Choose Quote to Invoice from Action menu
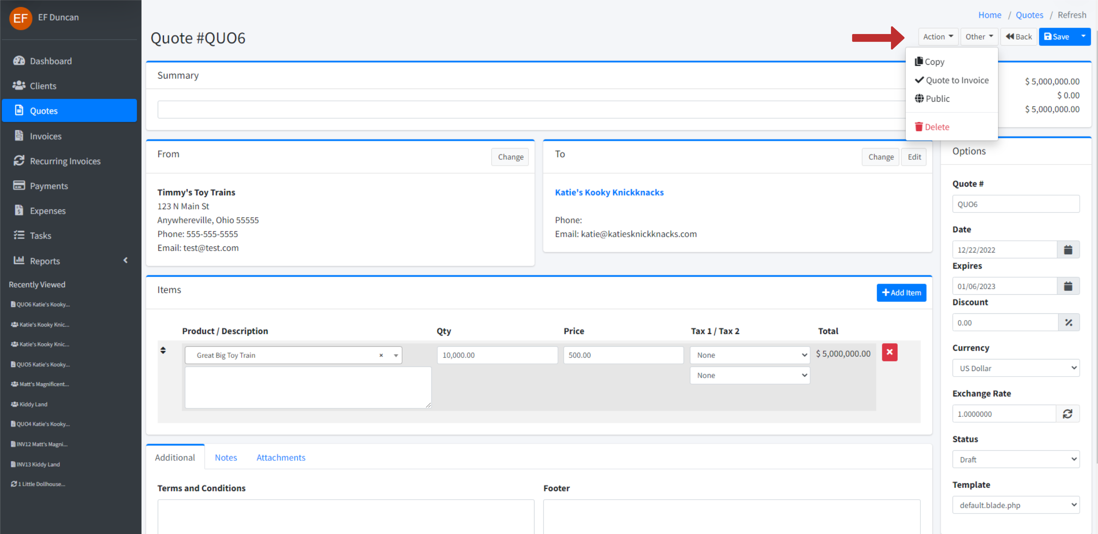Screen dimensions: 1098x534 [x=956, y=80]
